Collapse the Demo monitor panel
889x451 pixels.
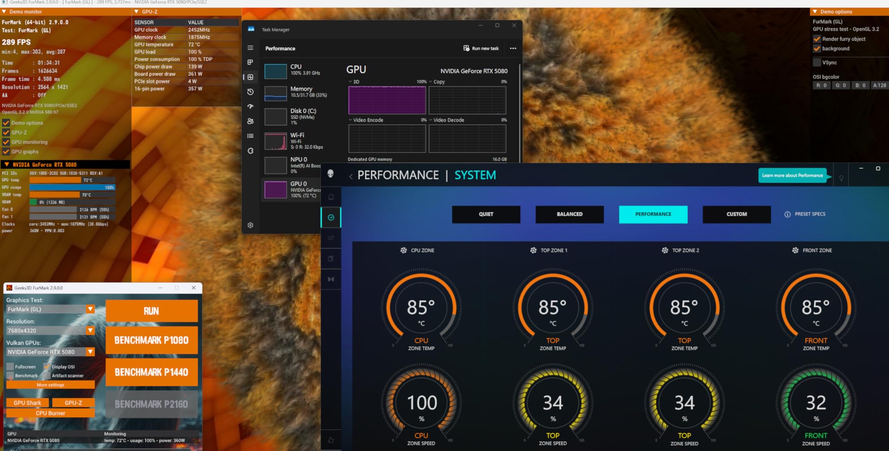point(4,12)
